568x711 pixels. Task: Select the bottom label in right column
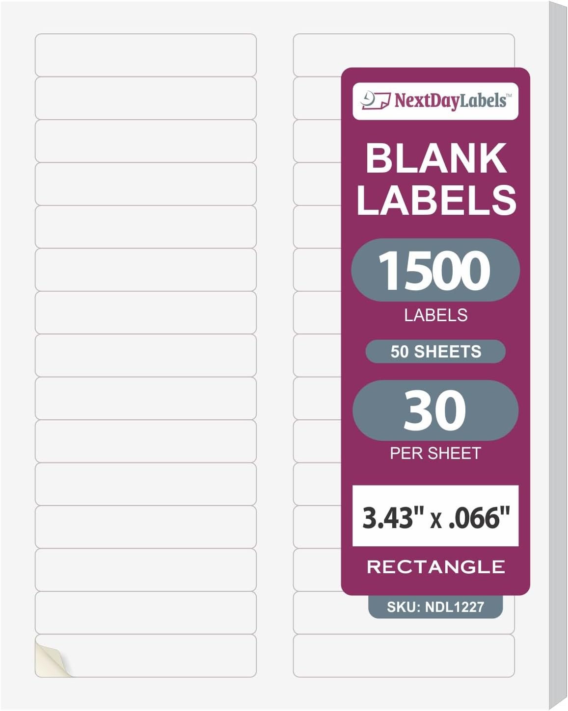click(x=404, y=656)
